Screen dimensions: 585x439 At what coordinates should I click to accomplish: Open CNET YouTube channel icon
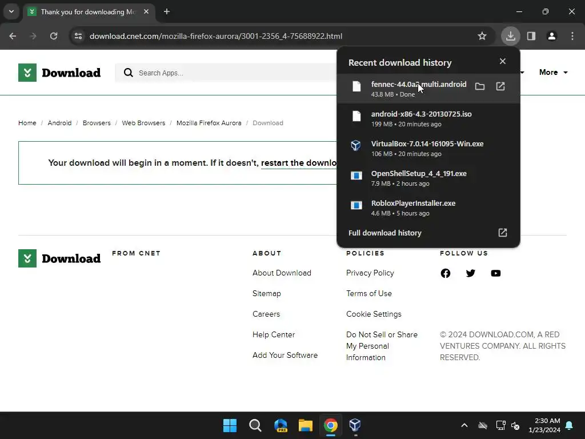coord(496,273)
